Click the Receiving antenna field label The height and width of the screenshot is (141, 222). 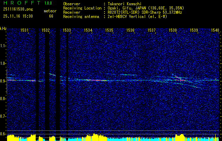pos(81,17)
